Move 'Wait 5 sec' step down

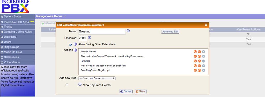[195, 66]
